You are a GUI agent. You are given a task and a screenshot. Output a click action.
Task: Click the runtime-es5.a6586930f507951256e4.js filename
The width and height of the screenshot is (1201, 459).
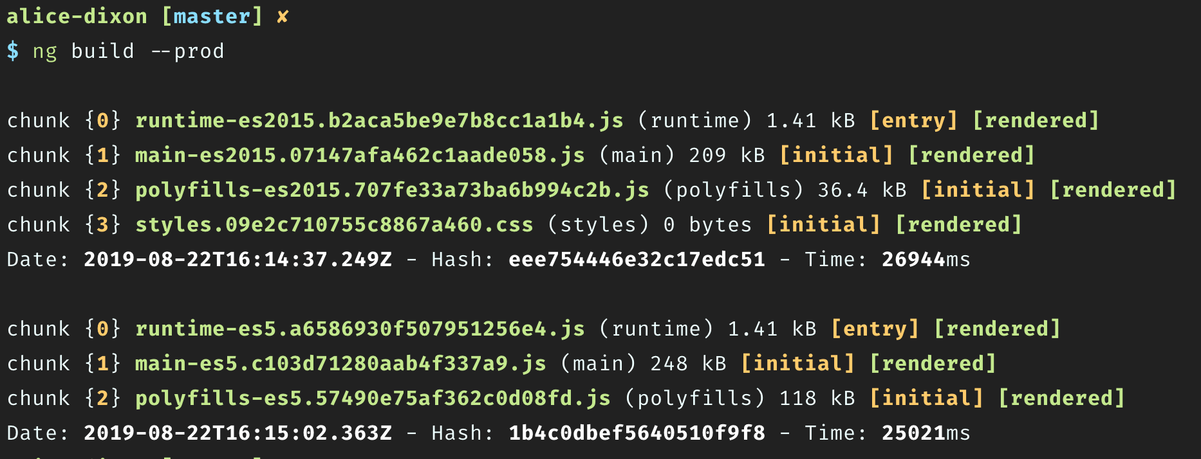360,329
